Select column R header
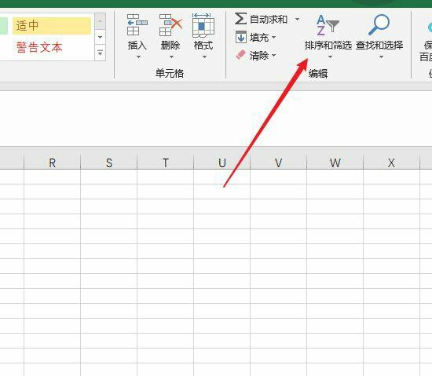The height and width of the screenshot is (376, 432). pyautogui.click(x=53, y=162)
